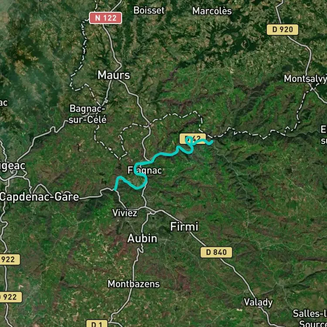Select the Valady village label
This screenshot has height=327, width=327.
click(x=258, y=302)
